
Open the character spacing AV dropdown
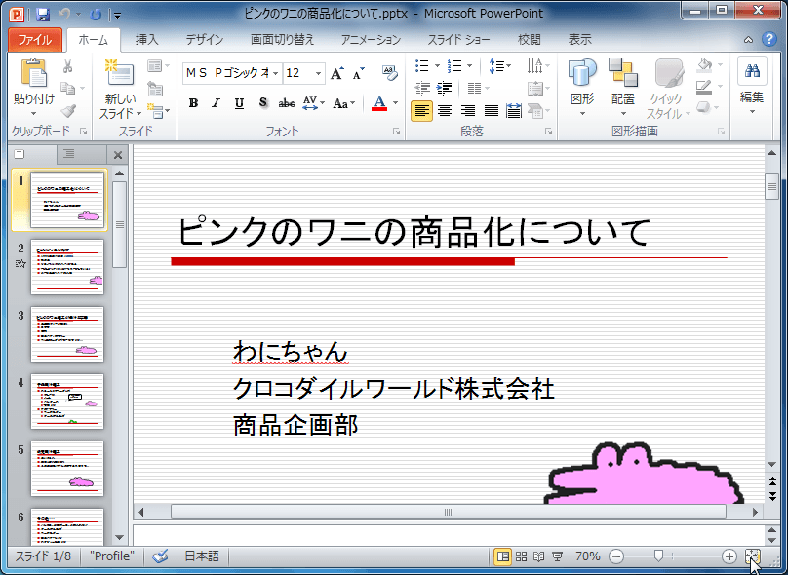[314, 103]
